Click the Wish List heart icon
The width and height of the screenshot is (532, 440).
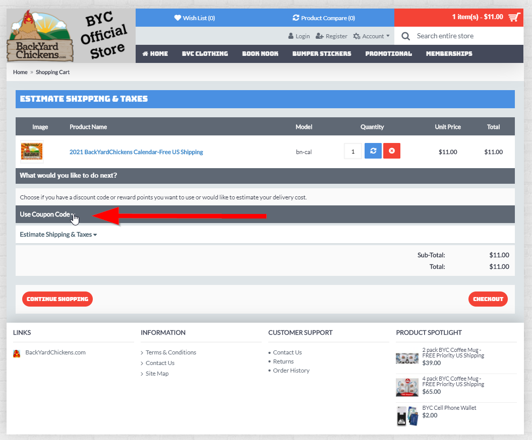(178, 18)
